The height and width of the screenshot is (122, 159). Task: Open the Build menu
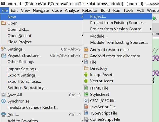click(x=105, y=10)
